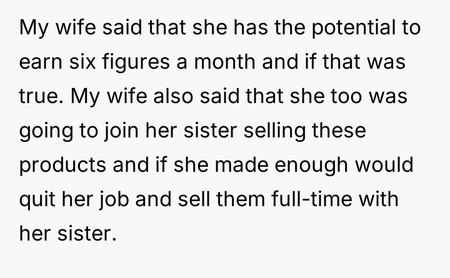Click the word "too" in the text
Screen dimensions: 450x278
352,98
